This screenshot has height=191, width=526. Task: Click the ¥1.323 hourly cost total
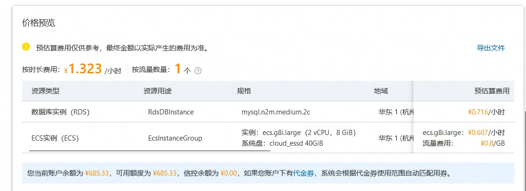point(85,69)
